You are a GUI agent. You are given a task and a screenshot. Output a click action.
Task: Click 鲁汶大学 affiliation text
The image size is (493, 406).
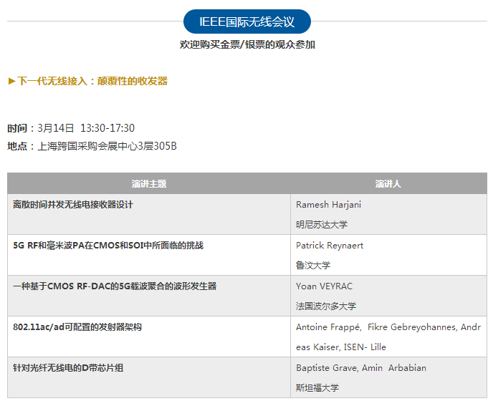[313, 266]
